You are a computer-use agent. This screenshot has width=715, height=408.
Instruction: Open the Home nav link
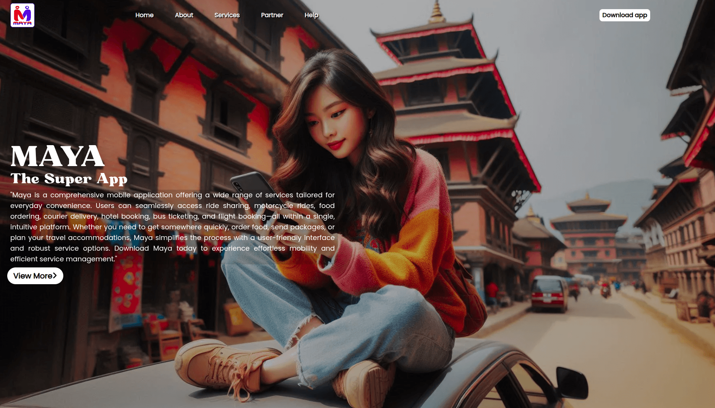tap(145, 15)
